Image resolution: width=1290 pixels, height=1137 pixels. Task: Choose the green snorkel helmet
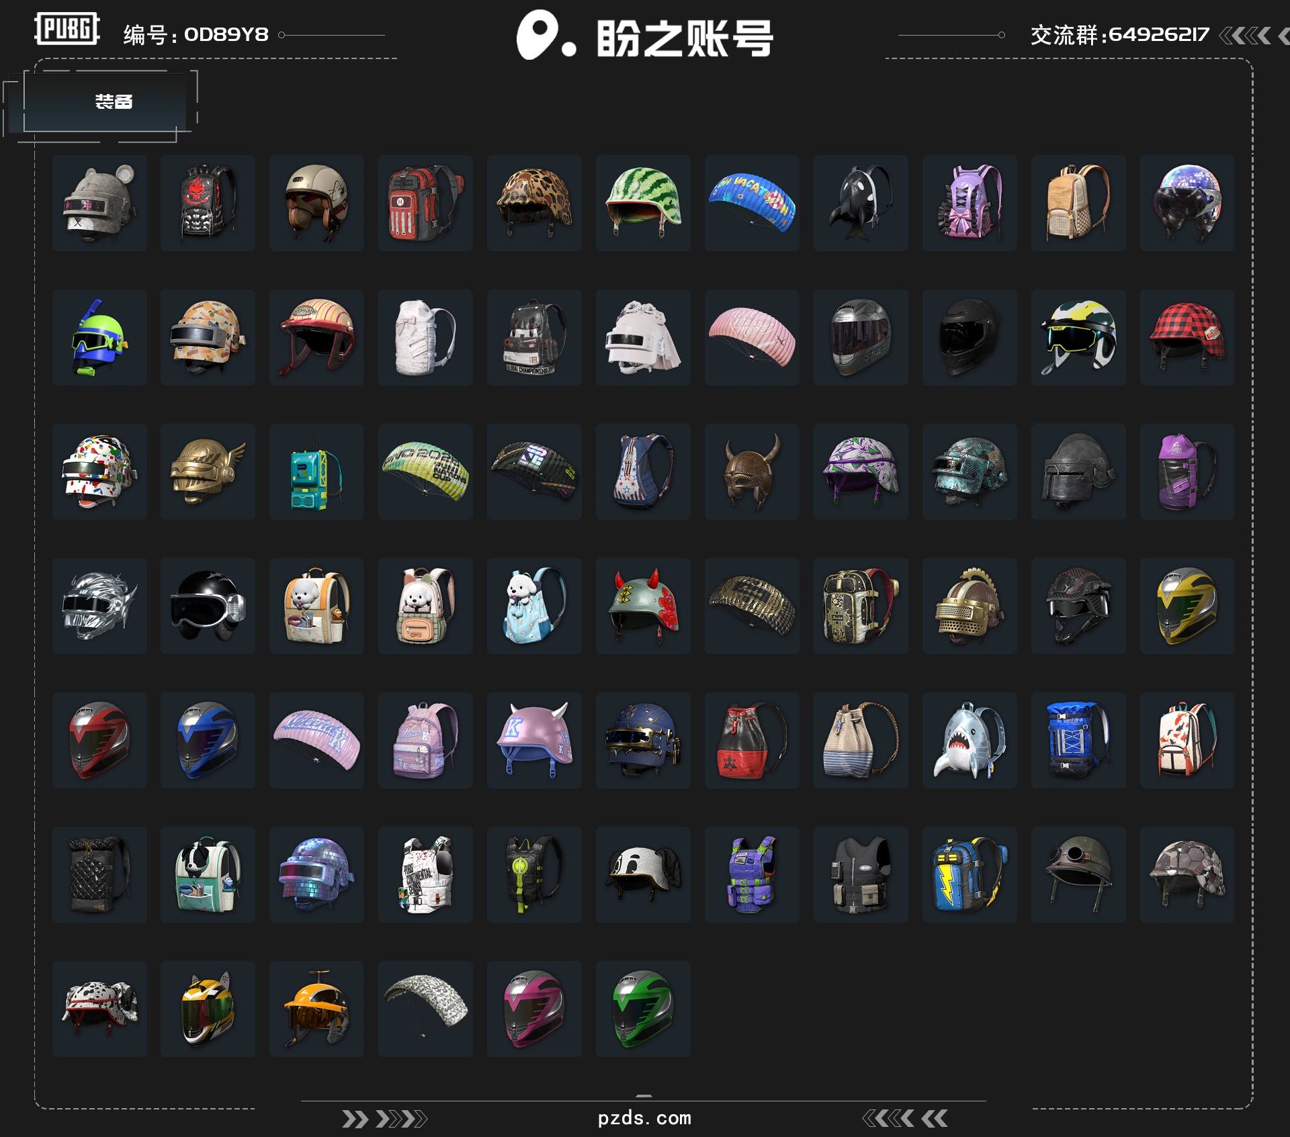[99, 337]
